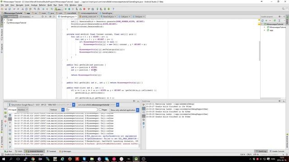Switch to the Grid.java editor tab

(x=139, y=17)
